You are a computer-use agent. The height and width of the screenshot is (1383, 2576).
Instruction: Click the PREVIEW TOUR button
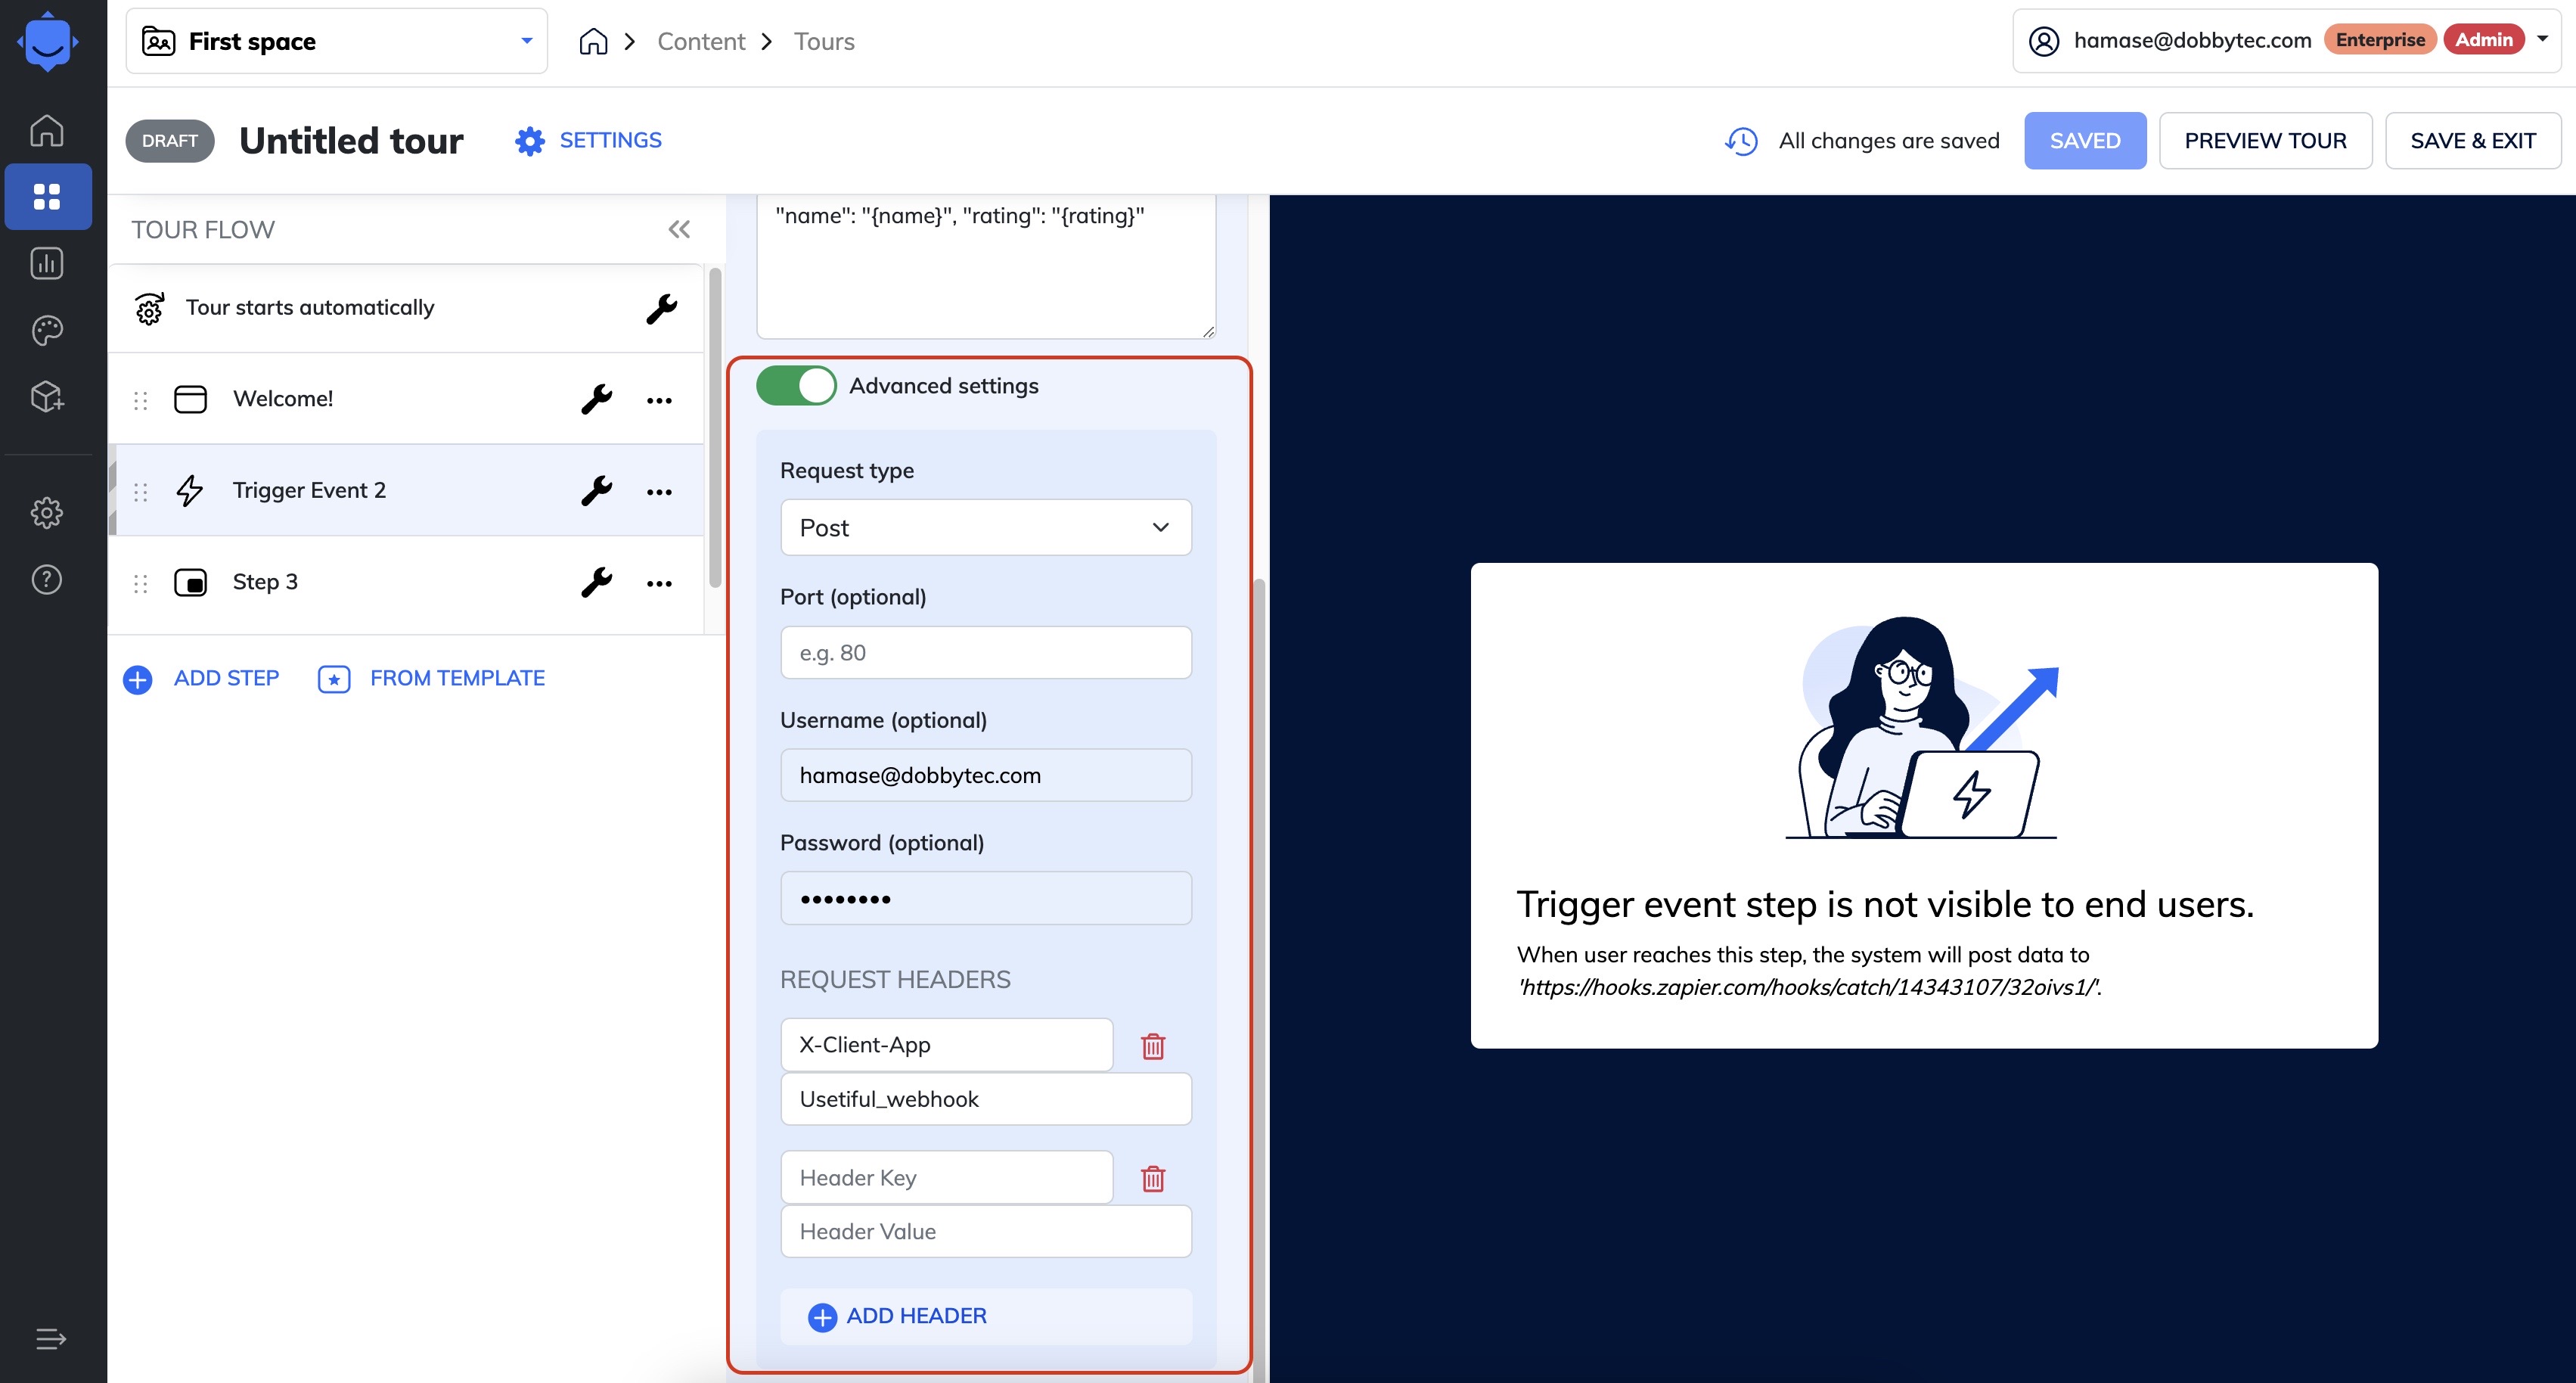click(2264, 141)
